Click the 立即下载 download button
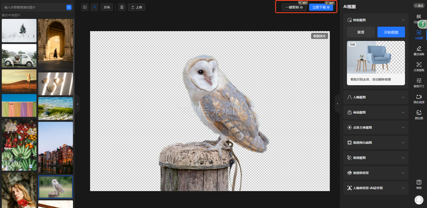The image size is (427, 208). tap(321, 7)
